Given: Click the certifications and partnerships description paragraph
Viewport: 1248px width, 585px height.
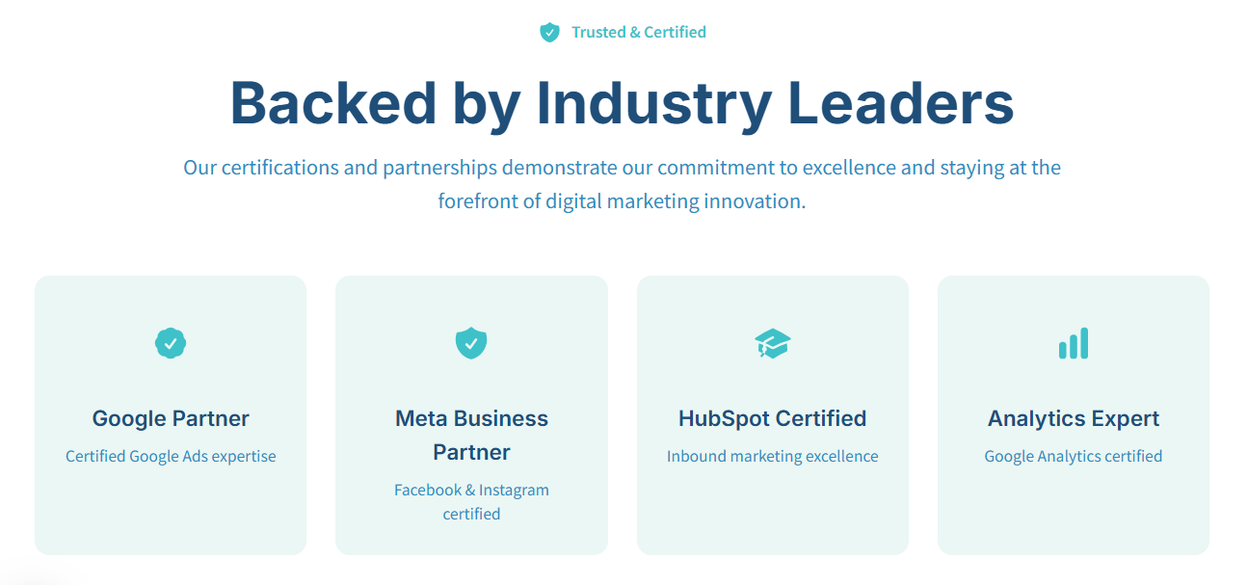Looking at the screenshot, I should coord(622,184).
